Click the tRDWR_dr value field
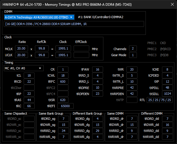 click(x=132, y=125)
